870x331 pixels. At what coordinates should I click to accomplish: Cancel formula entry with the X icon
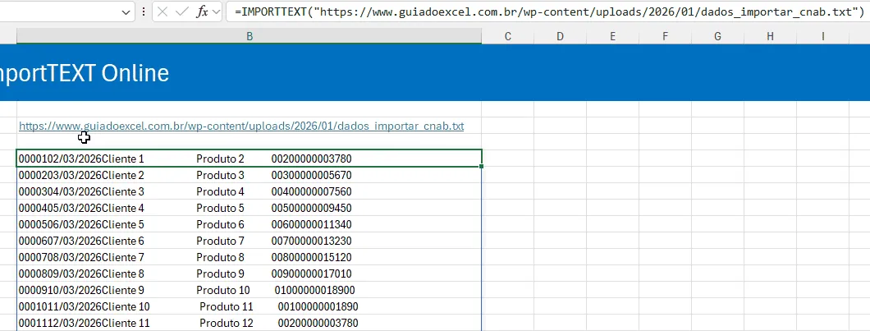tap(163, 11)
